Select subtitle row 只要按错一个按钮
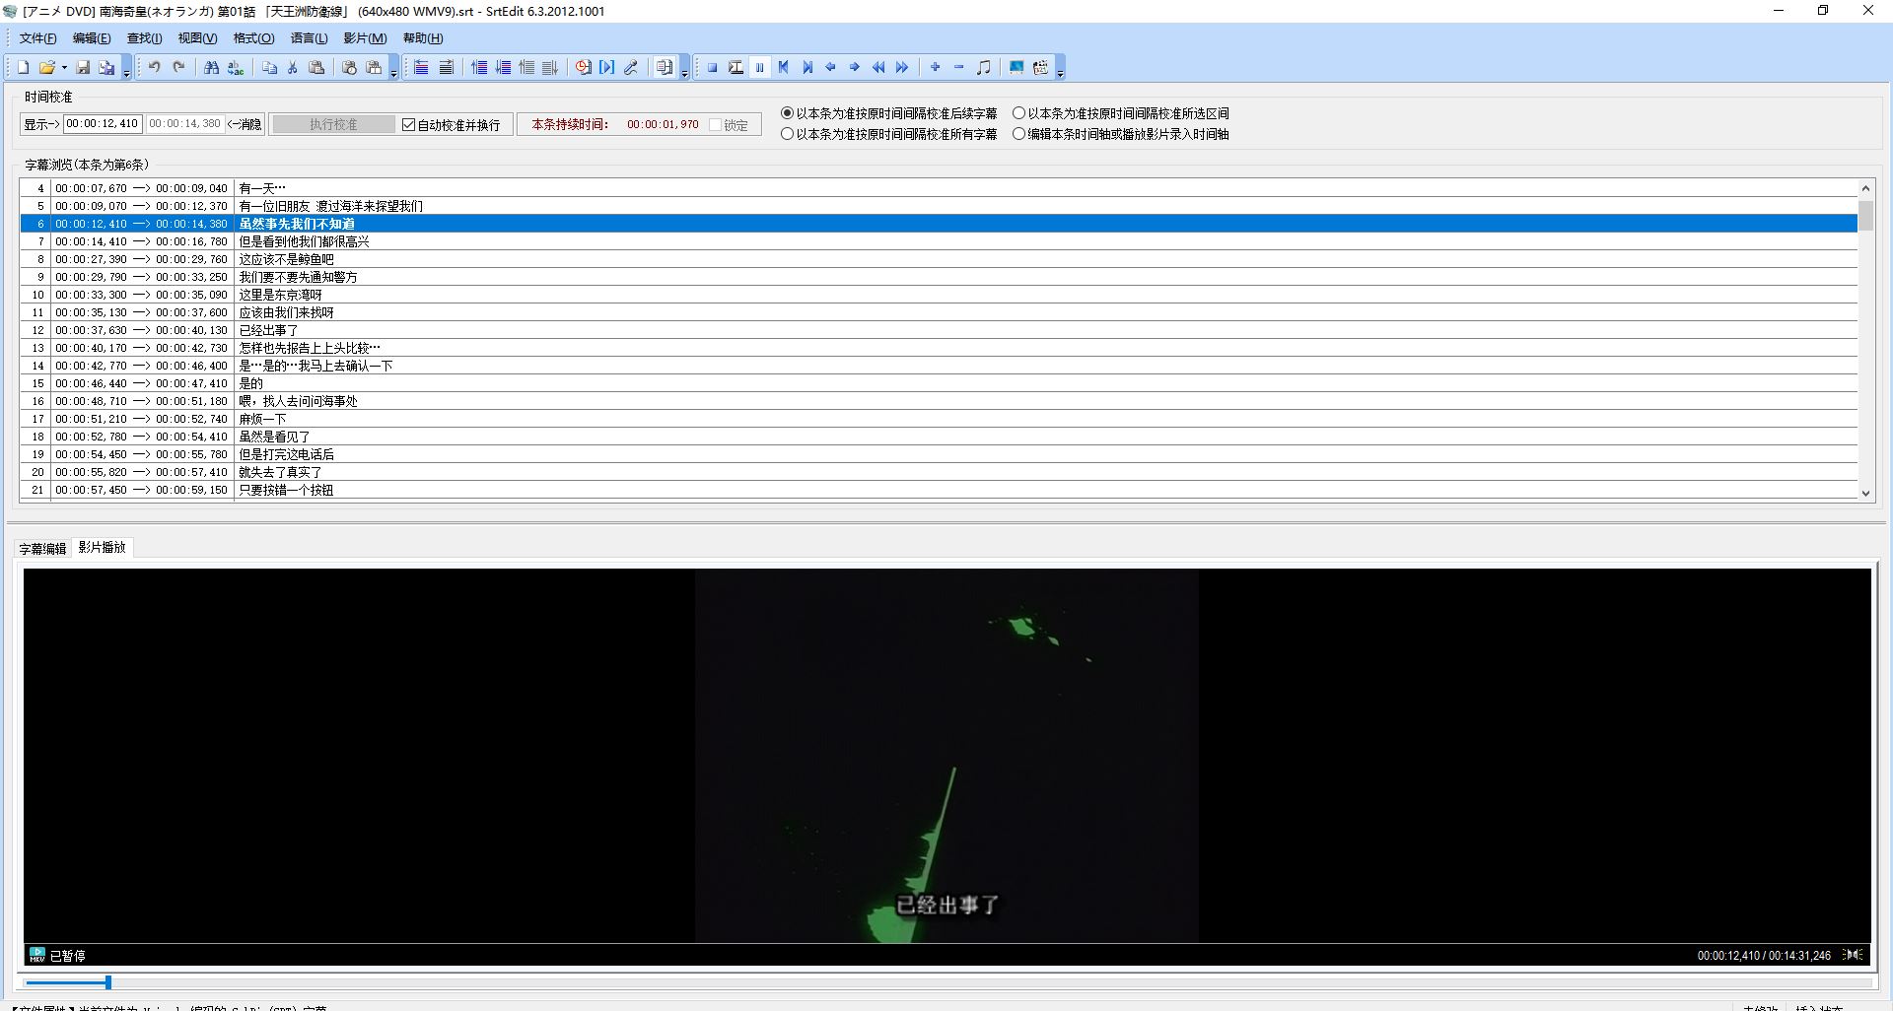Screen dimensions: 1893x1011 [x=939, y=490]
